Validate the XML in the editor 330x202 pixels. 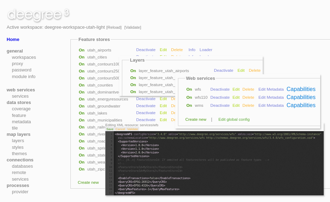tap(132, 129)
